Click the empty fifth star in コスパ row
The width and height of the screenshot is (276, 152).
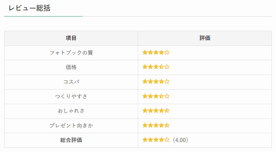167,81
